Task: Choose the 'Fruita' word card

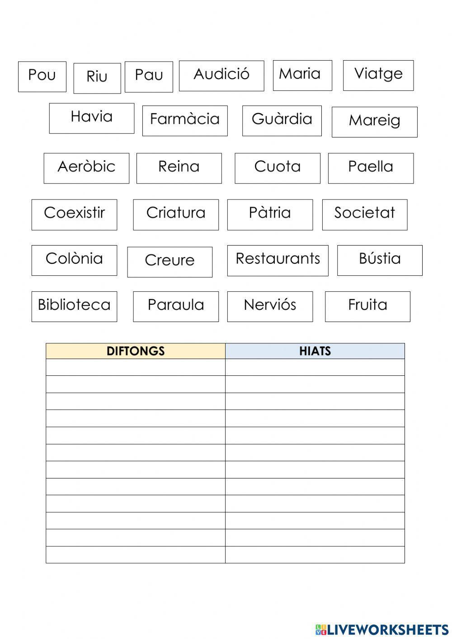Action: tap(367, 306)
